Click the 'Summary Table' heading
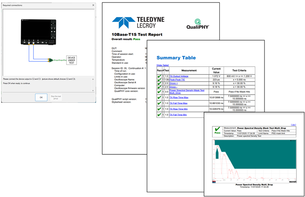 pyautogui.click(x=176, y=58)
